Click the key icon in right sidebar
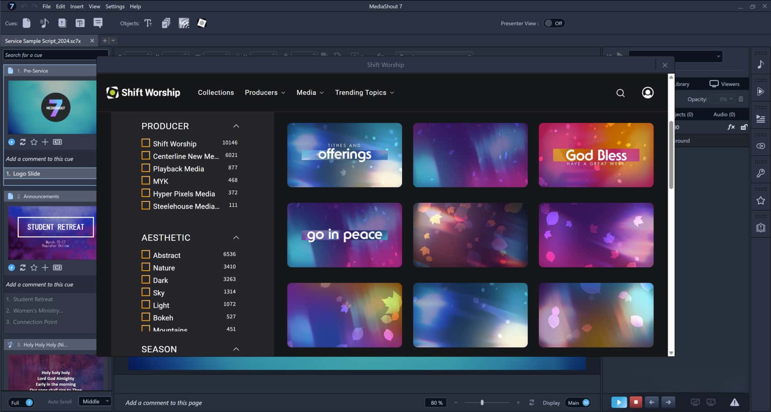The width and height of the screenshot is (771, 412). coord(761,173)
